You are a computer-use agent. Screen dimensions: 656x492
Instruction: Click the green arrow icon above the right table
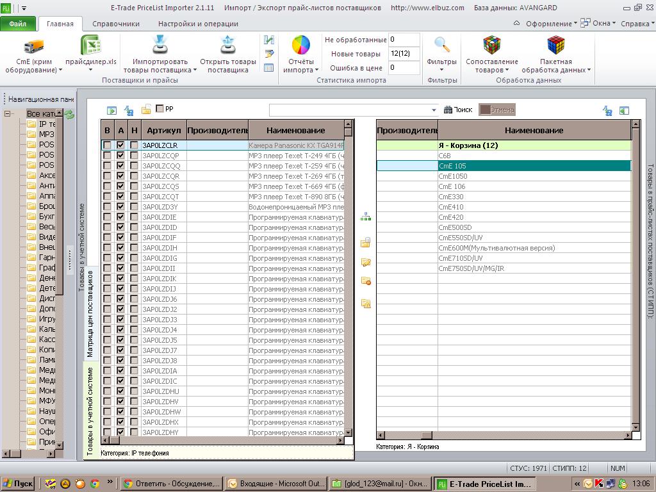coord(624,110)
